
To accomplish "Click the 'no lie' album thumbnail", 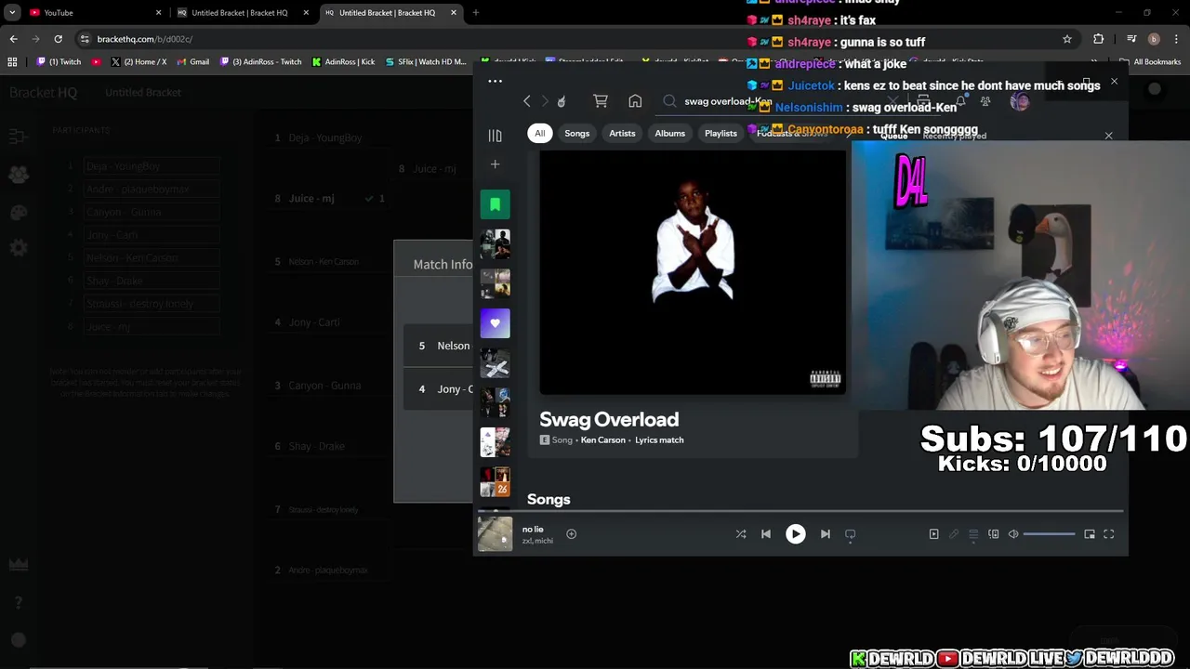I will pos(495,534).
